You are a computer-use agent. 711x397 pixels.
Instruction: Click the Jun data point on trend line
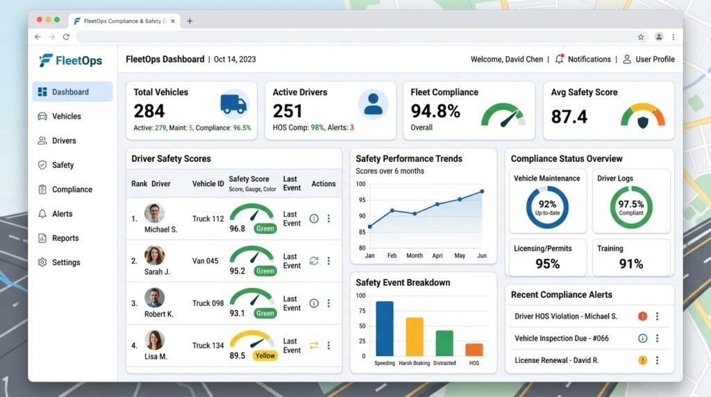coord(482,192)
